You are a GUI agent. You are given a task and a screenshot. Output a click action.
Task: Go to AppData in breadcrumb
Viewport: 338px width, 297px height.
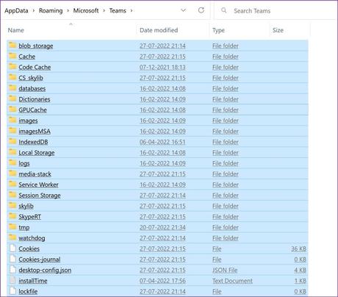click(x=16, y=11)
